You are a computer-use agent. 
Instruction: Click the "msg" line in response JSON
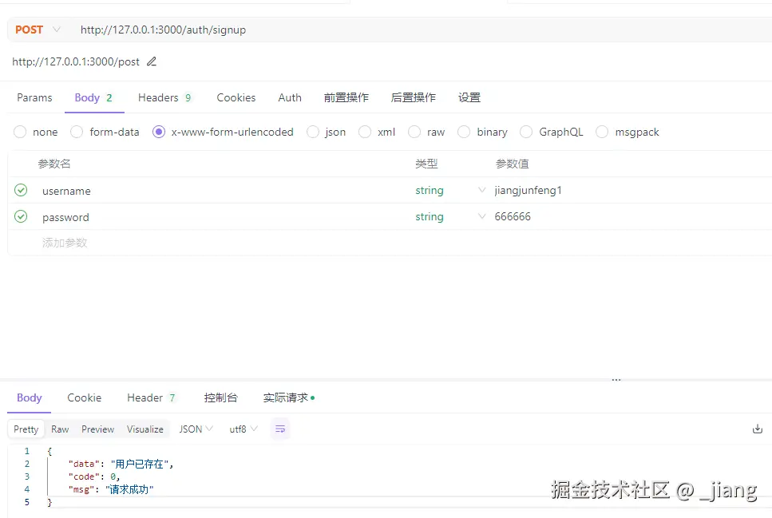click(111, 489)
